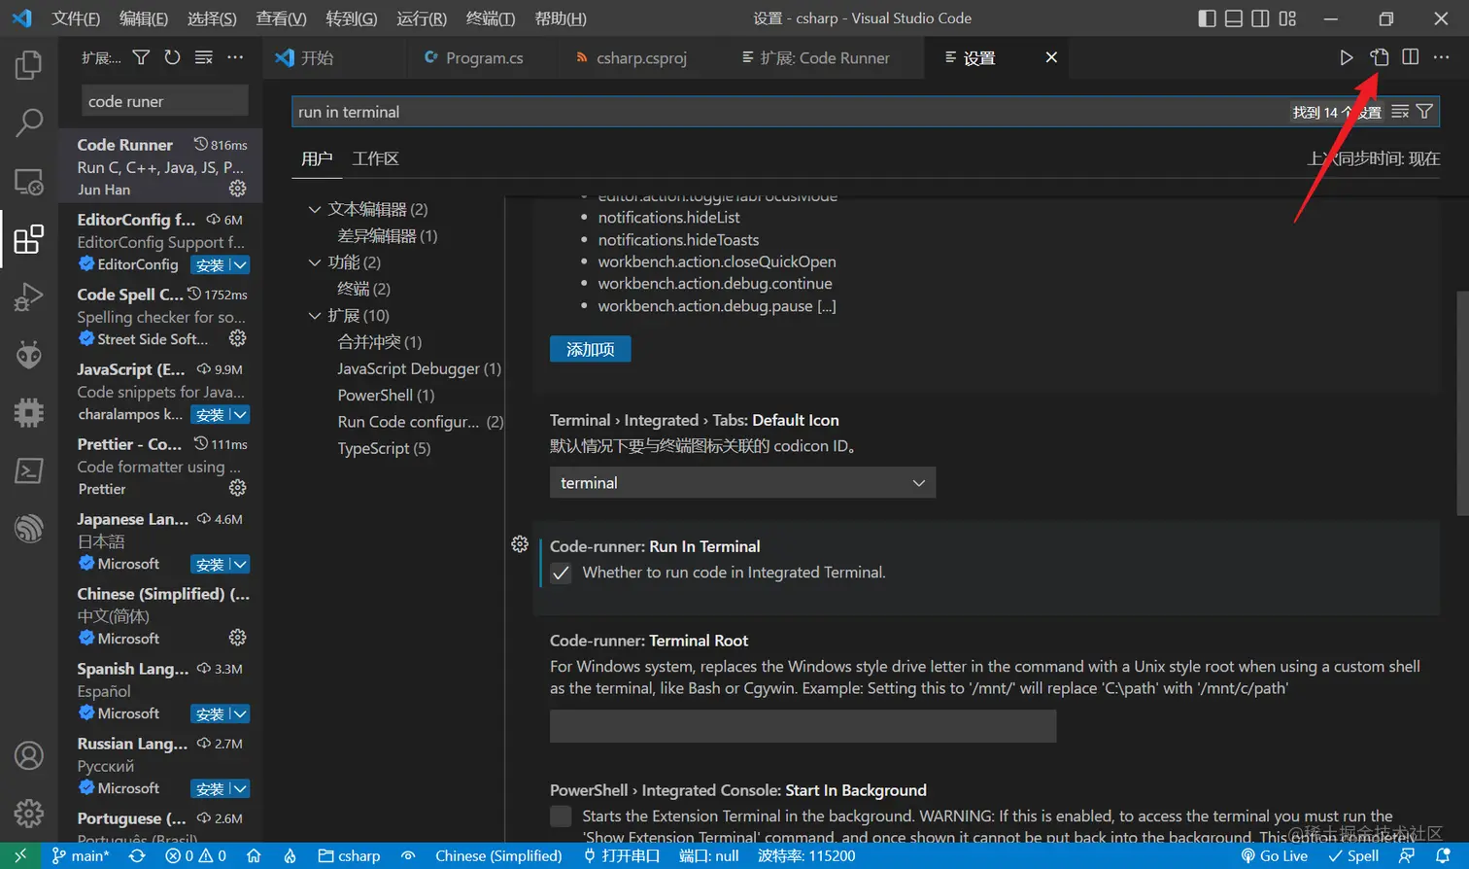Refresh the extensions list
Viewport: 1469px width, 869px height.
click(x=172, y=58)
